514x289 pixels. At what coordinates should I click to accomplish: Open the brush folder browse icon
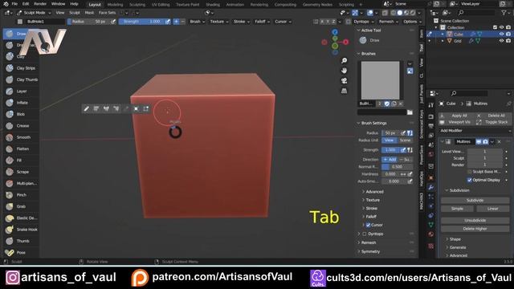point(410,112)
